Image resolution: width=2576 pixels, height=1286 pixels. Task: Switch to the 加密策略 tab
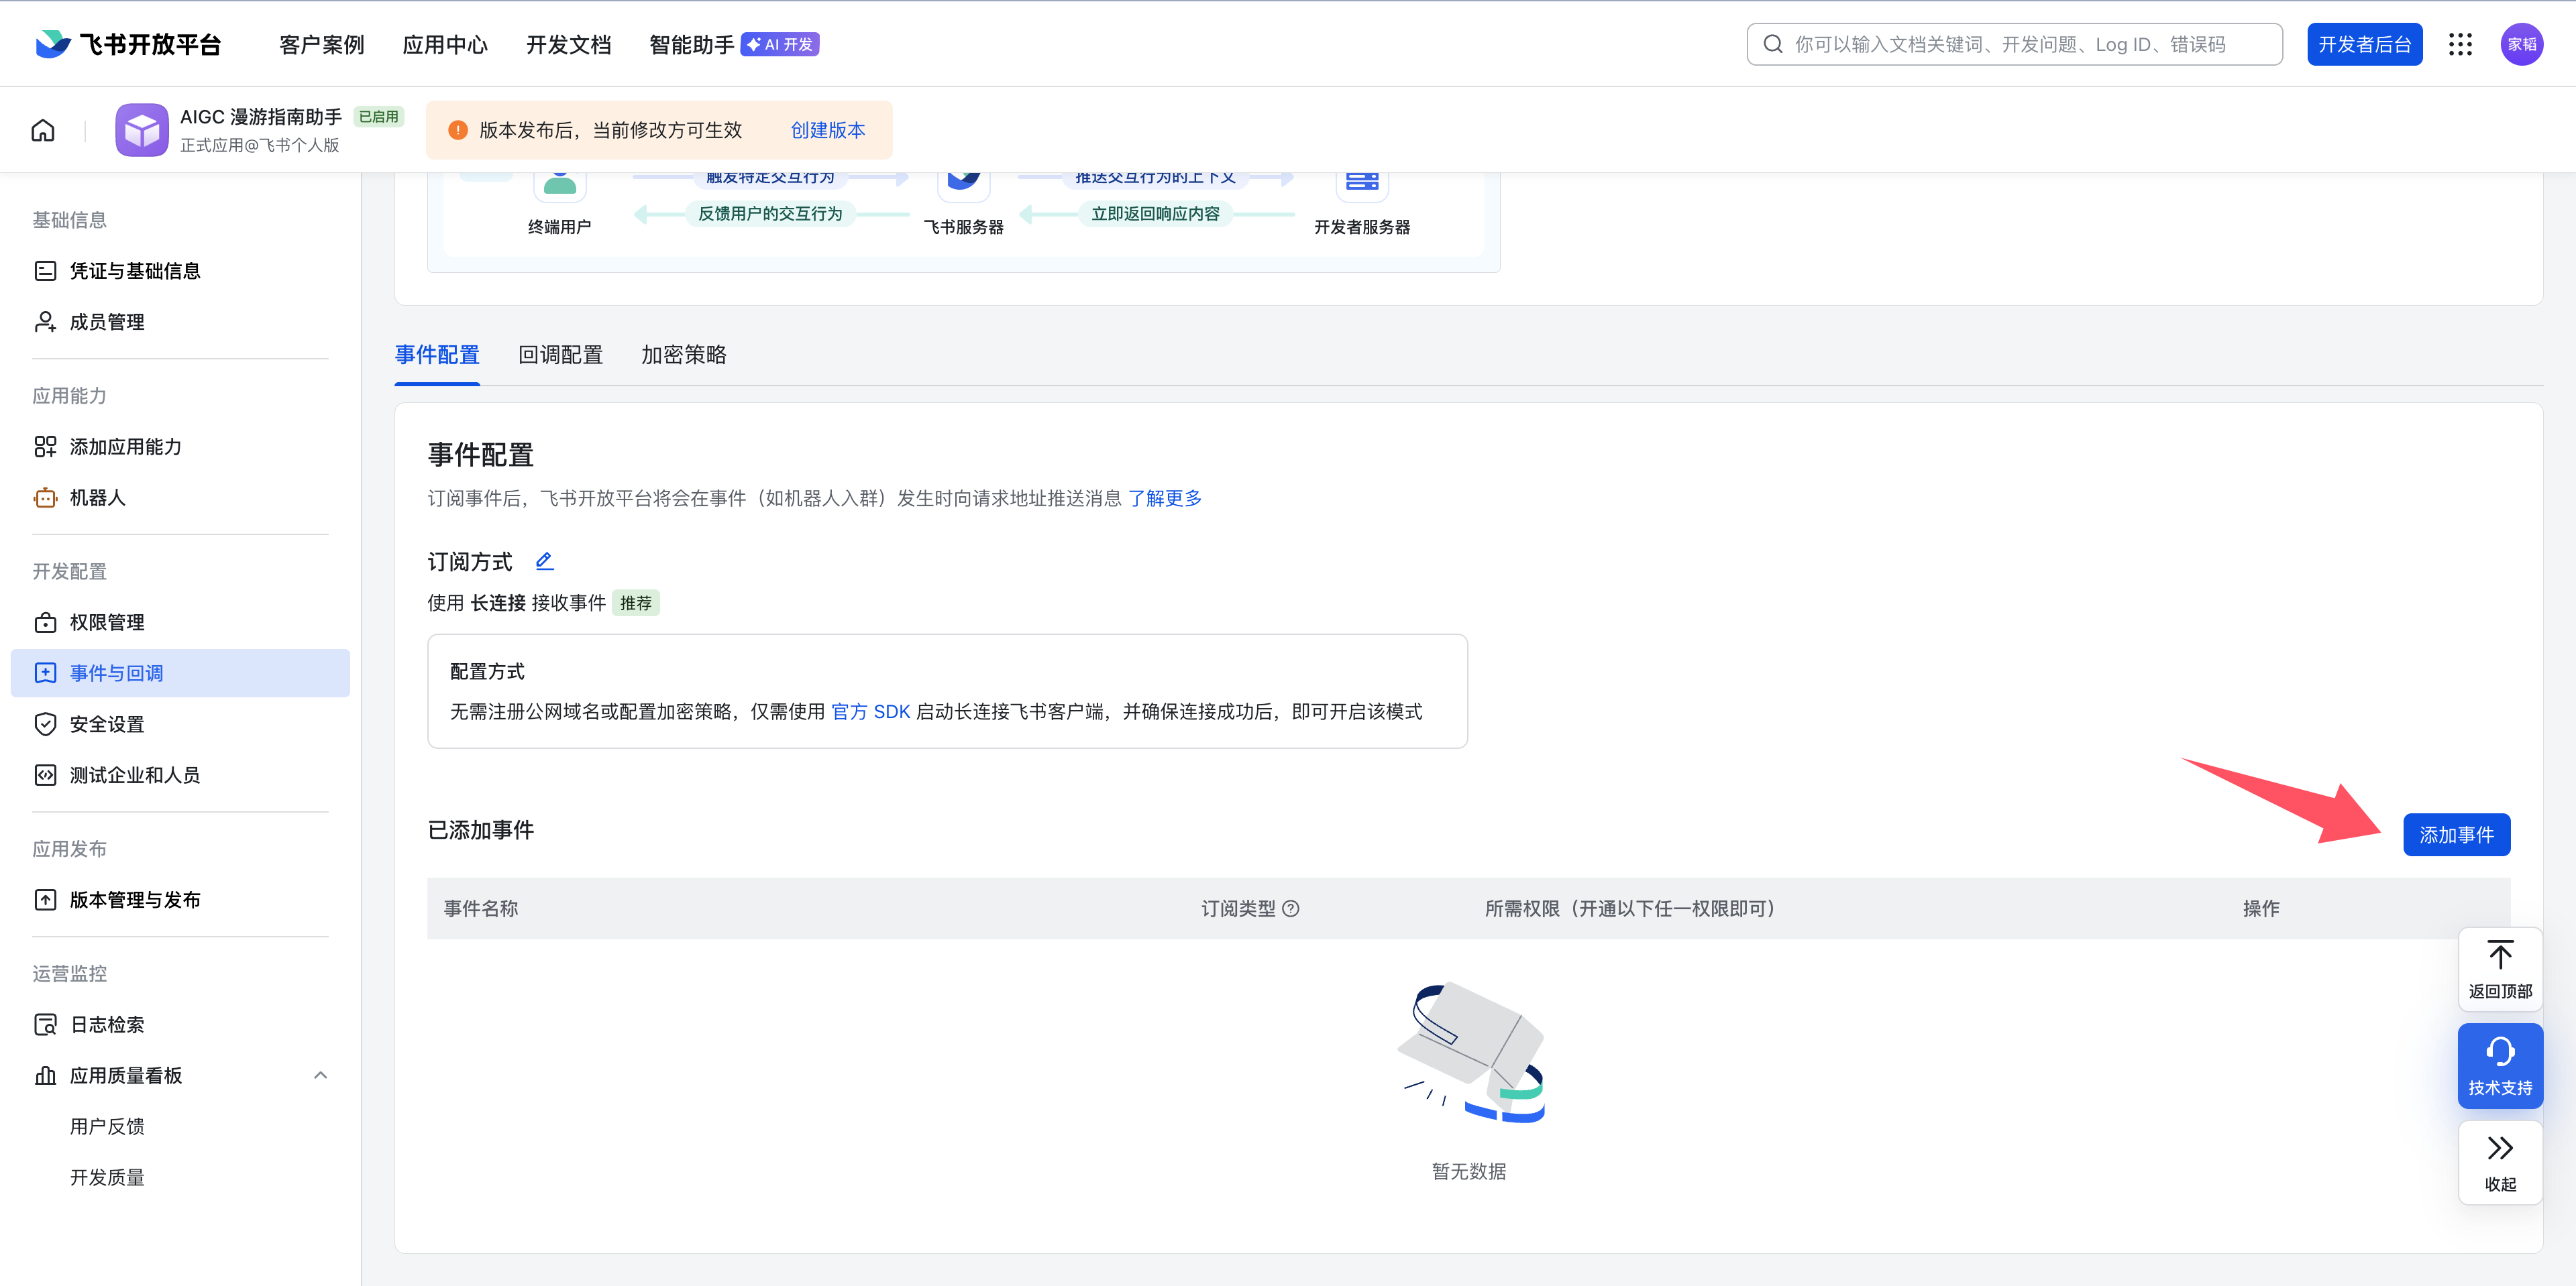coord(684,355)
